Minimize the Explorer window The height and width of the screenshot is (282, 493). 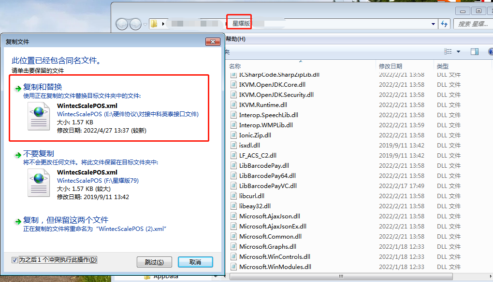click(x=463, y=11)
